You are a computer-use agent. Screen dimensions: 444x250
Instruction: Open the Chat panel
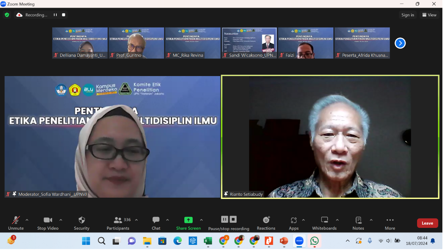pyautogui.click(x=156, y=223)
